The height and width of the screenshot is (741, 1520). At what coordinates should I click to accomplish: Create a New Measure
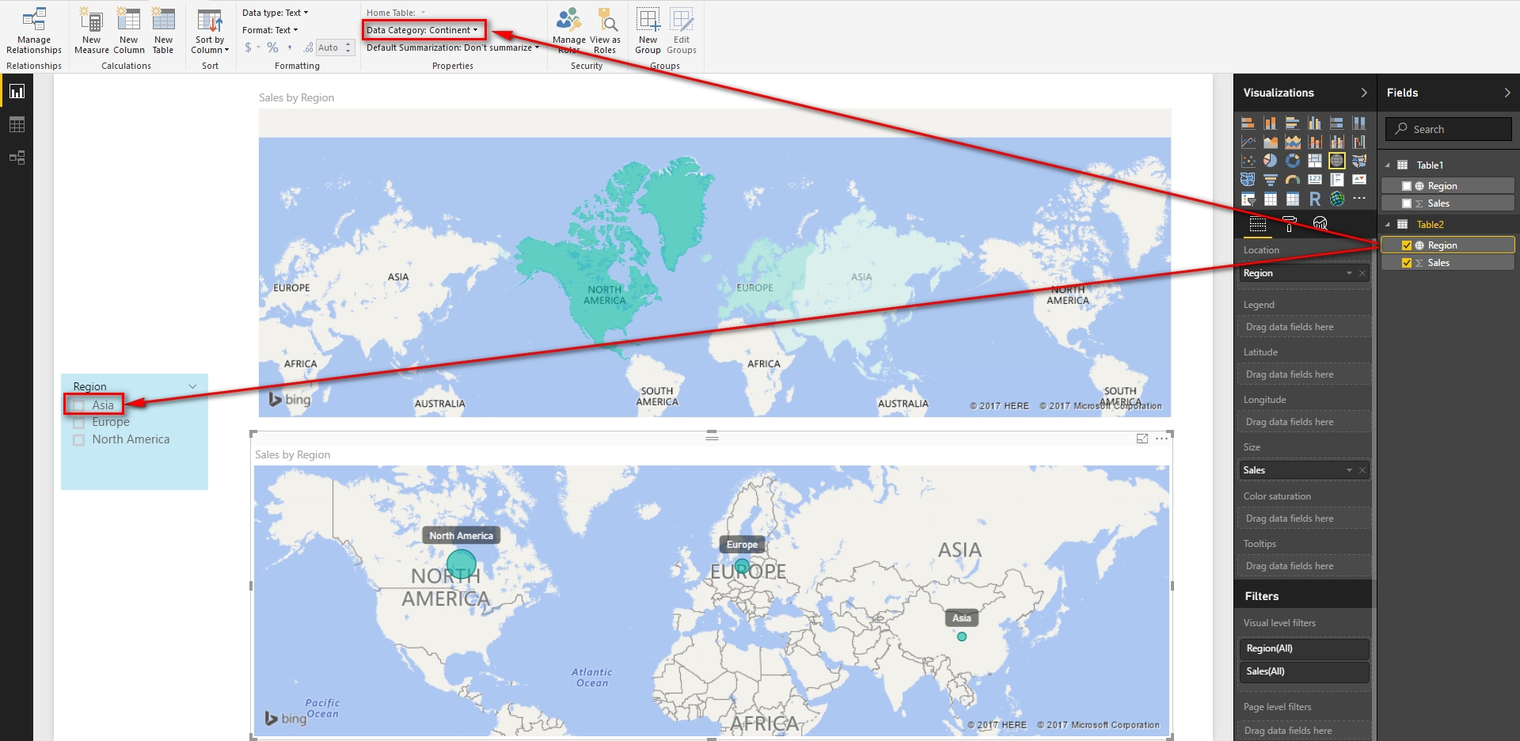pyautogui.click(x=92, y=32)
